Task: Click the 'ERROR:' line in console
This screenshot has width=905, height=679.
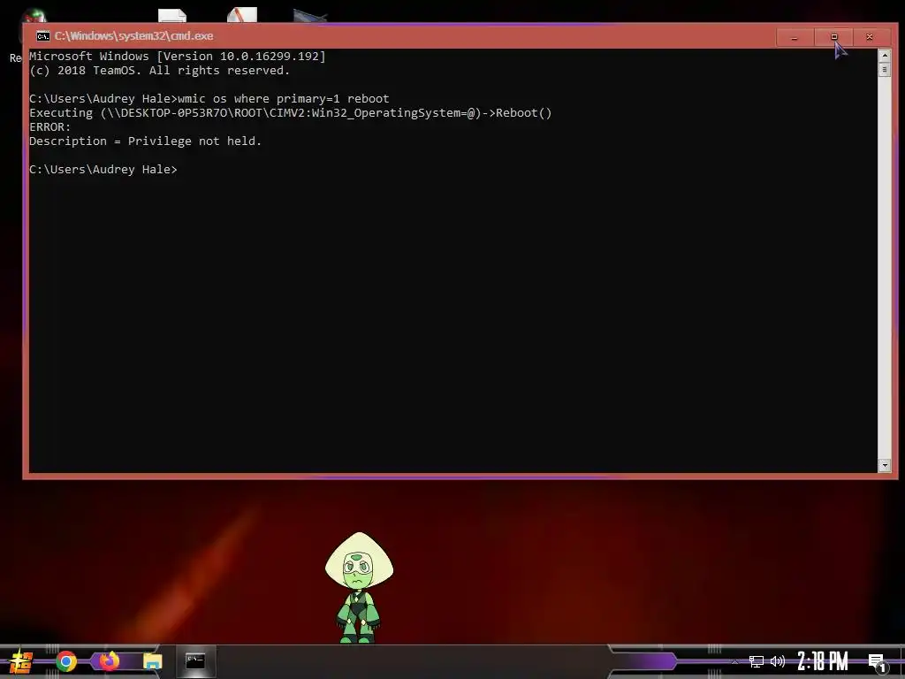Action: click(50, 127)
